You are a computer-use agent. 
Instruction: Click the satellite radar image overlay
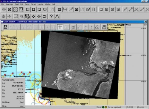click(x=80, y=64)
